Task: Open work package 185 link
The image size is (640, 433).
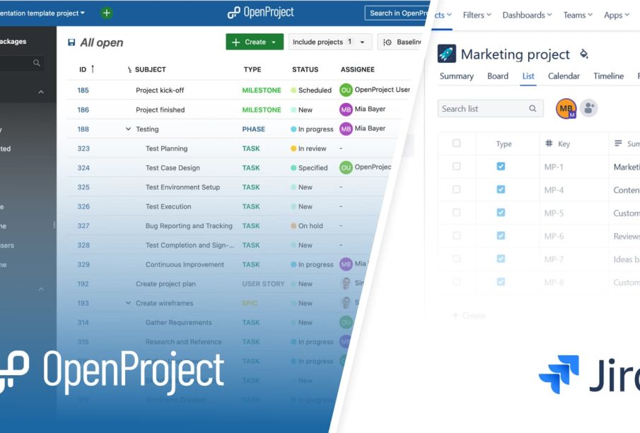Action: pyautogui.click(x=83, y=90)
